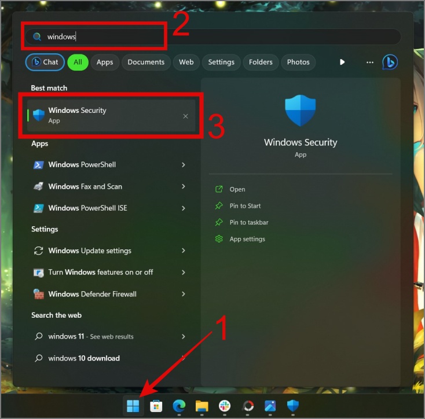Launch Microsoft Edge from the taskbar
Viewport: 425px width, 419px height.
click(x=179, y=406)
